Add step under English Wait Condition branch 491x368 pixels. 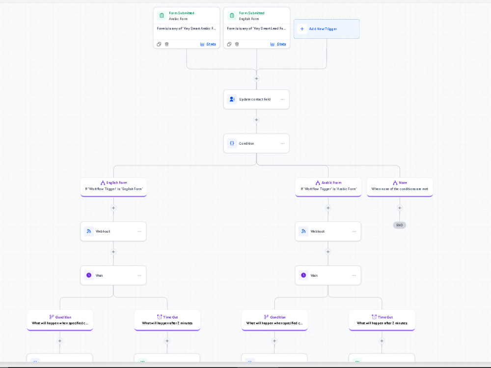pyautogui.click(x=60, y=341)
